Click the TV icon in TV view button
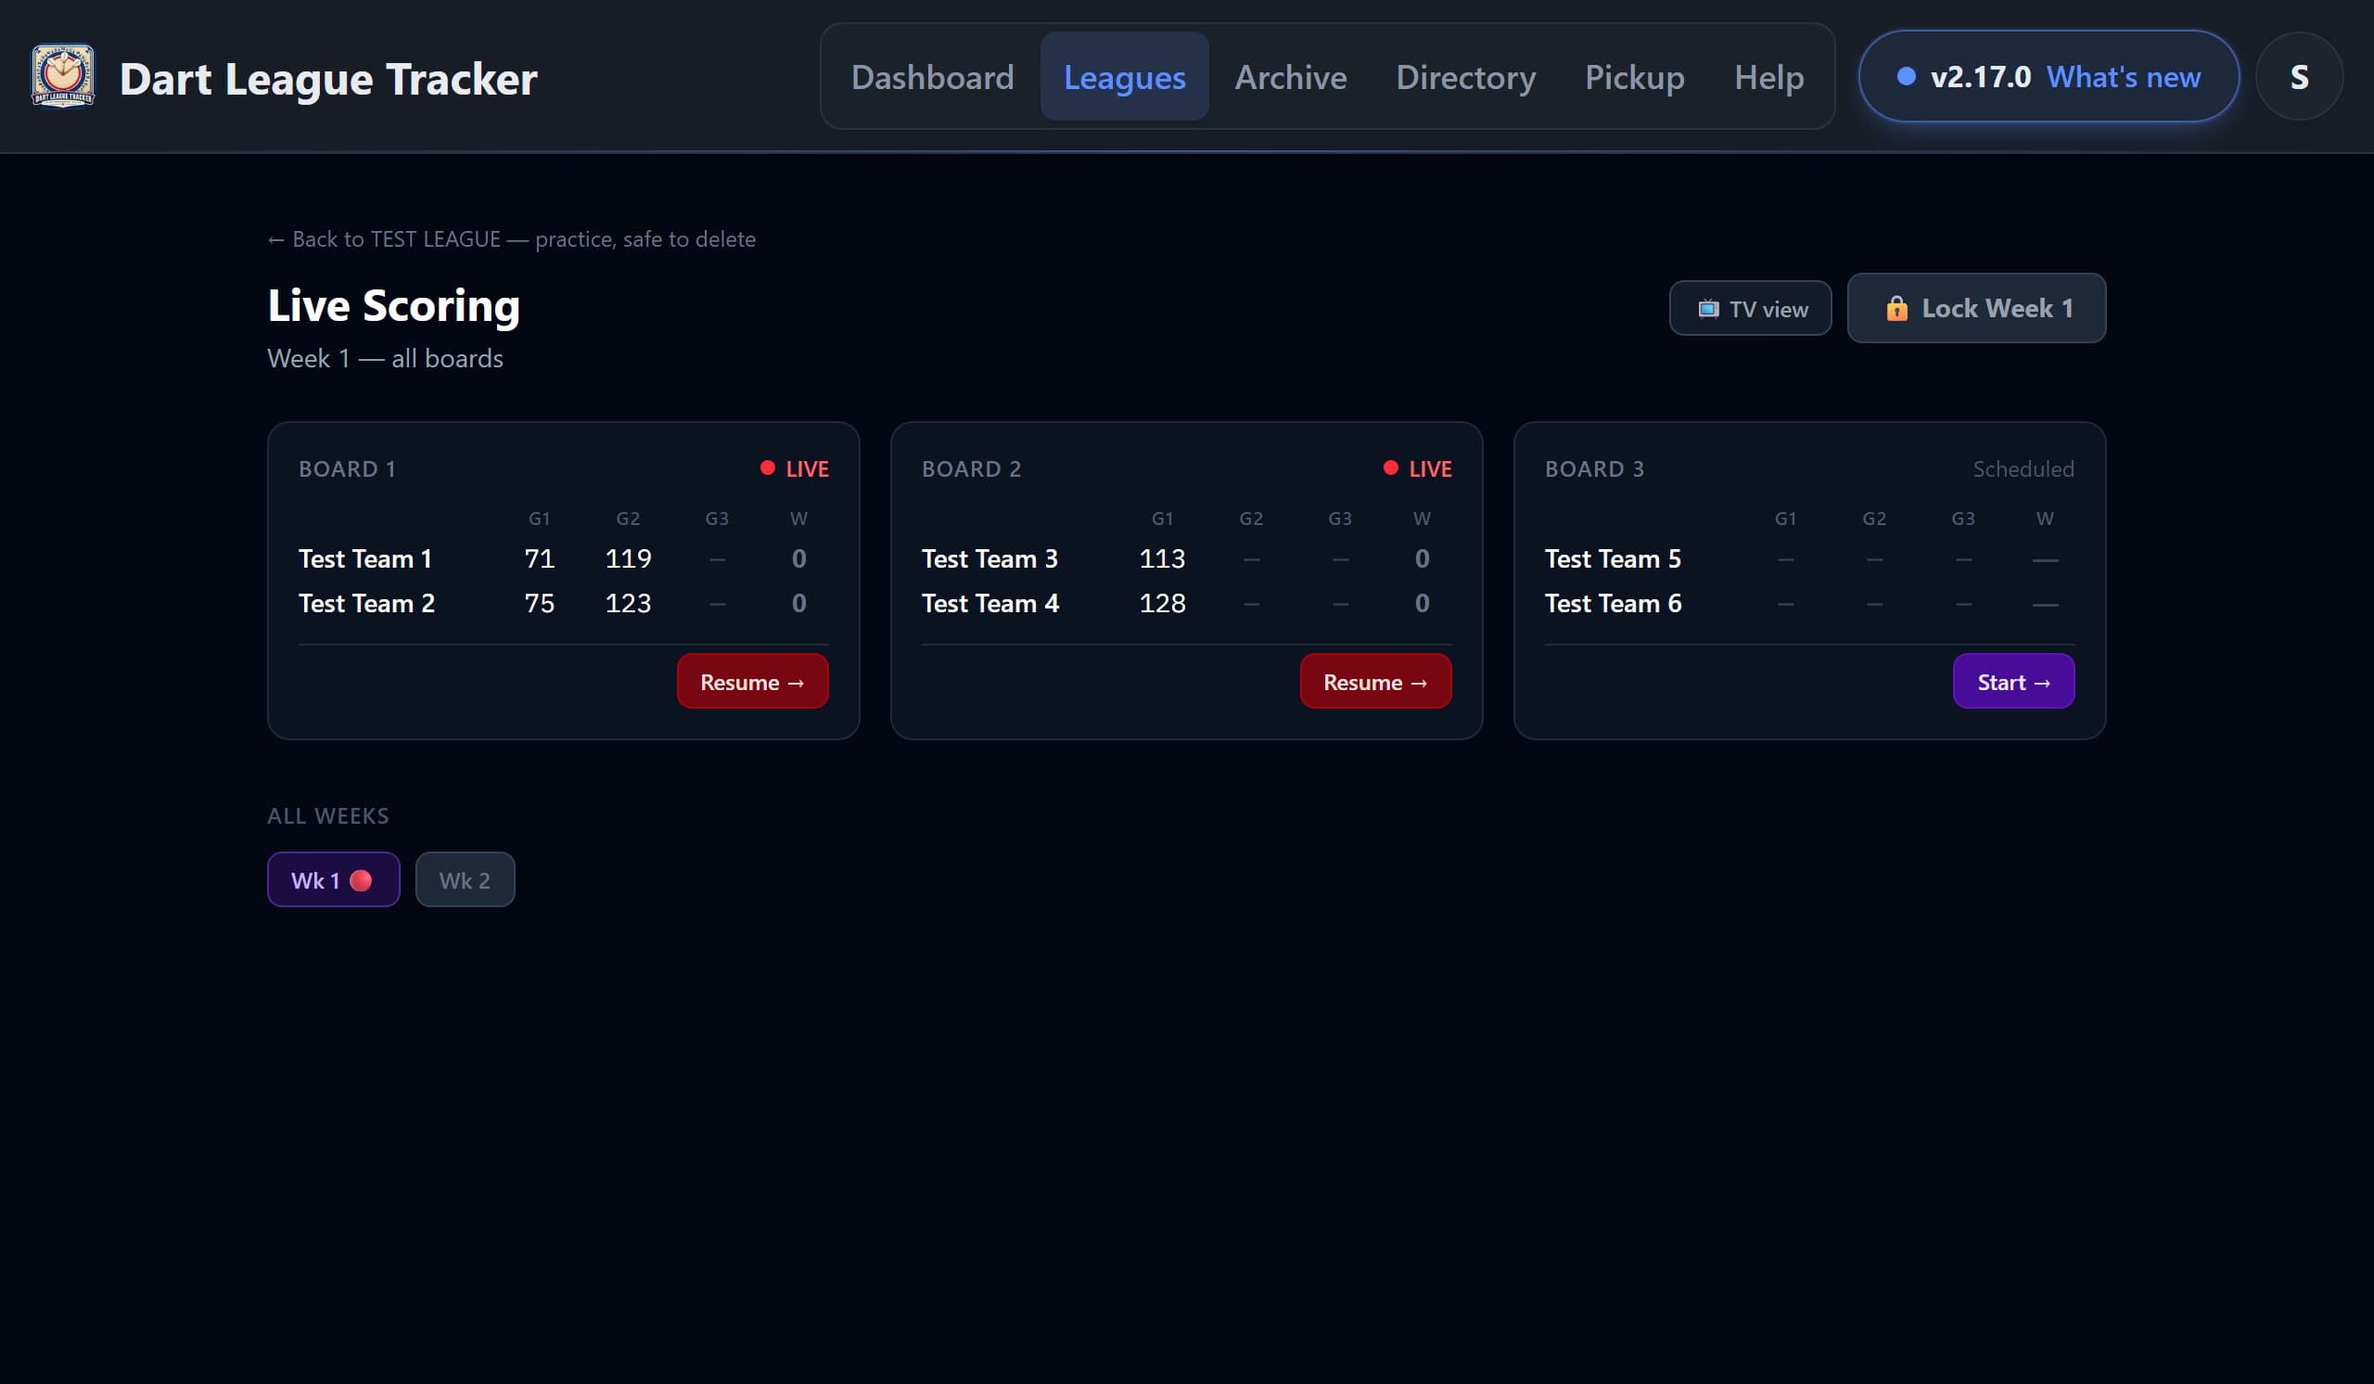This screenshot has width=2374, height=1384. point(1708,309)
